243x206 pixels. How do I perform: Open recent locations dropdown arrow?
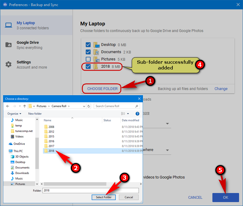tap(20, 106)
